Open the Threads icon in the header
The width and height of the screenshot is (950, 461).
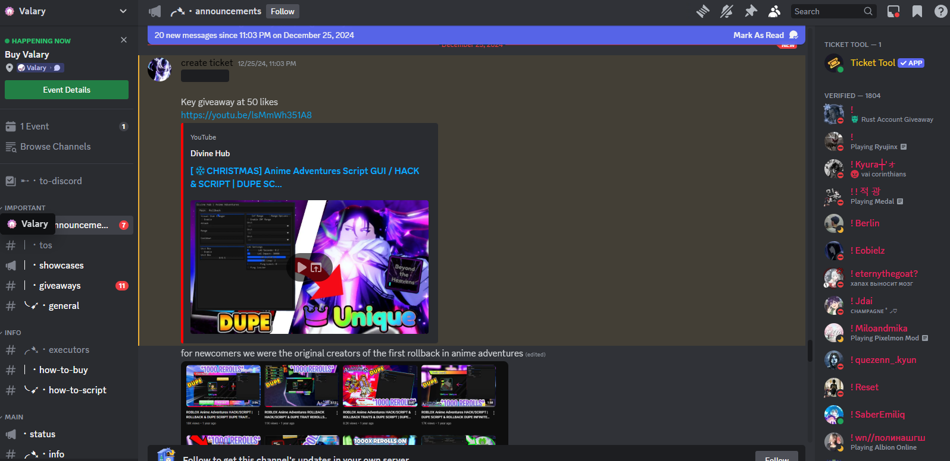pyautogui.click(x=703, y=11)
